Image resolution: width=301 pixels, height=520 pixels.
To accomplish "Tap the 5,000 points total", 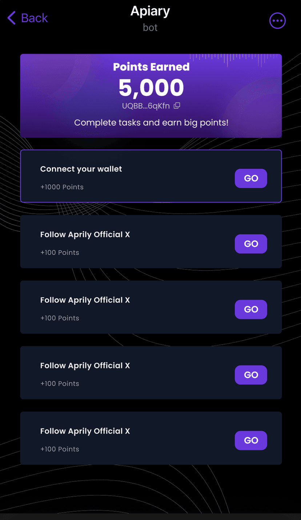I will [x=151, y=88].
